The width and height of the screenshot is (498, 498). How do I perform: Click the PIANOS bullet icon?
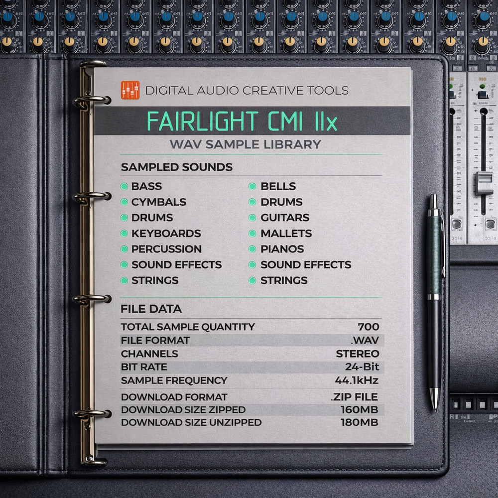coord(252,249)
